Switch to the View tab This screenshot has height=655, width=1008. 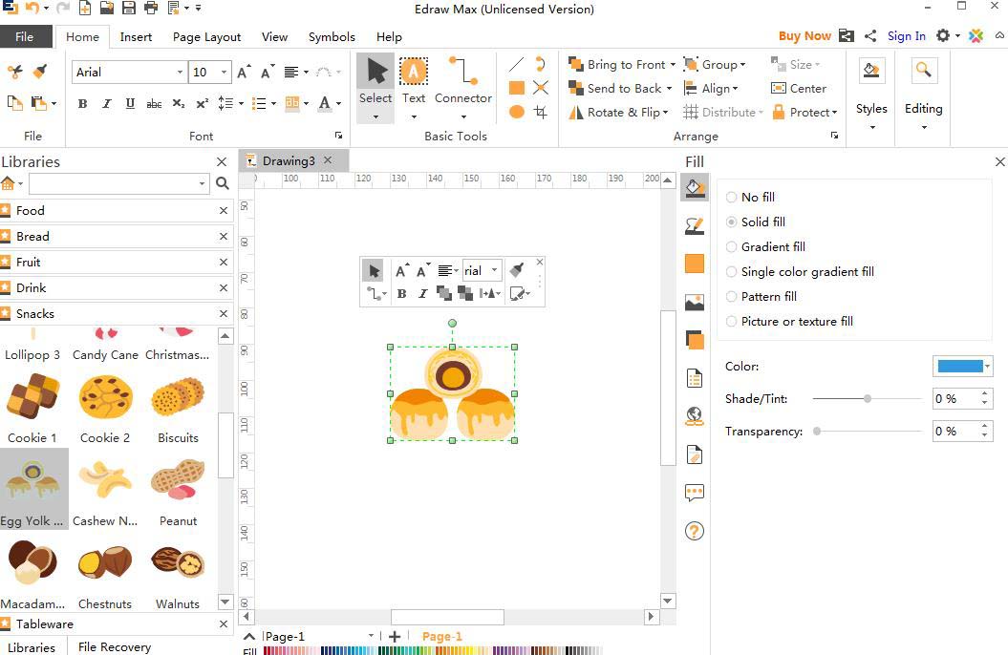(274, 36)
